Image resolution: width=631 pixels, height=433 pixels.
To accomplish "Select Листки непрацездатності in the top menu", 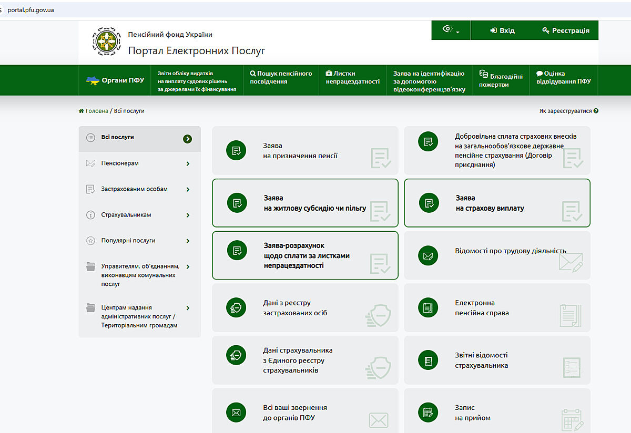I will (x=352, y=78).
